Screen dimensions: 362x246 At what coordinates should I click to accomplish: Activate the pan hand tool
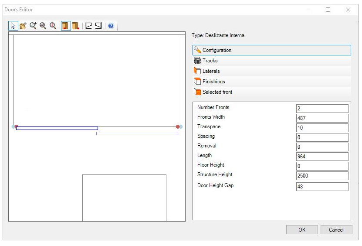[23, 26]
